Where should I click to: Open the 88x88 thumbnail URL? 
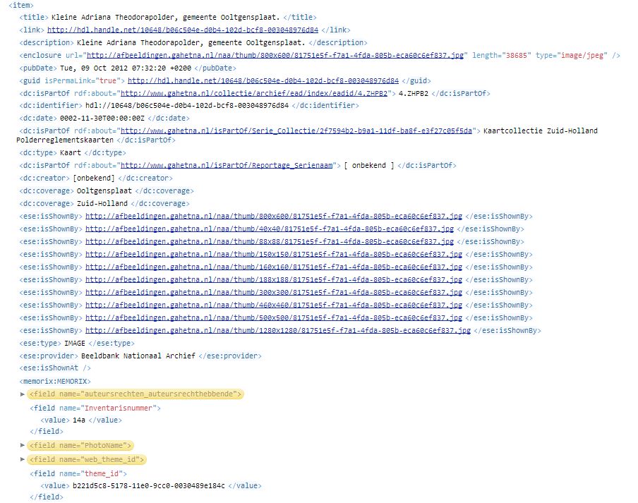[270, 241]
